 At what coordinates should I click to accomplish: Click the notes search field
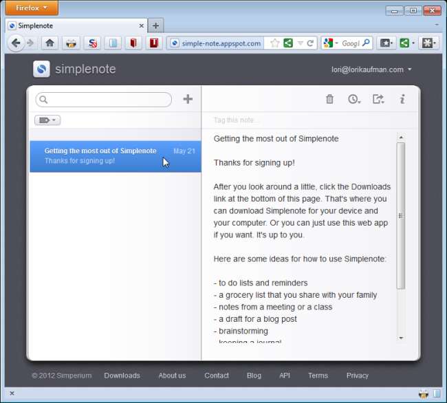[x=103, y=100]
